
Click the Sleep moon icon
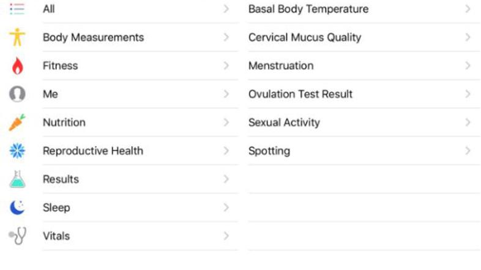click(x=17, y=208)
